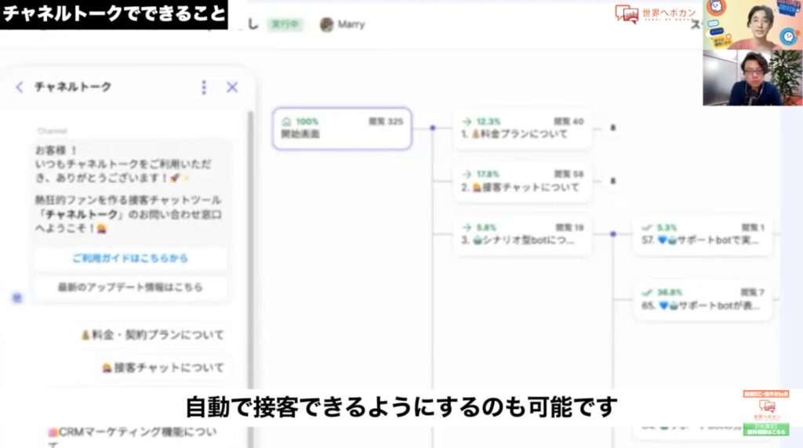Image resolution: width=803 pixels, height=448 pixels.
Task: Click arrow icon beside 5.8%
Action: [x=467, y=228]
